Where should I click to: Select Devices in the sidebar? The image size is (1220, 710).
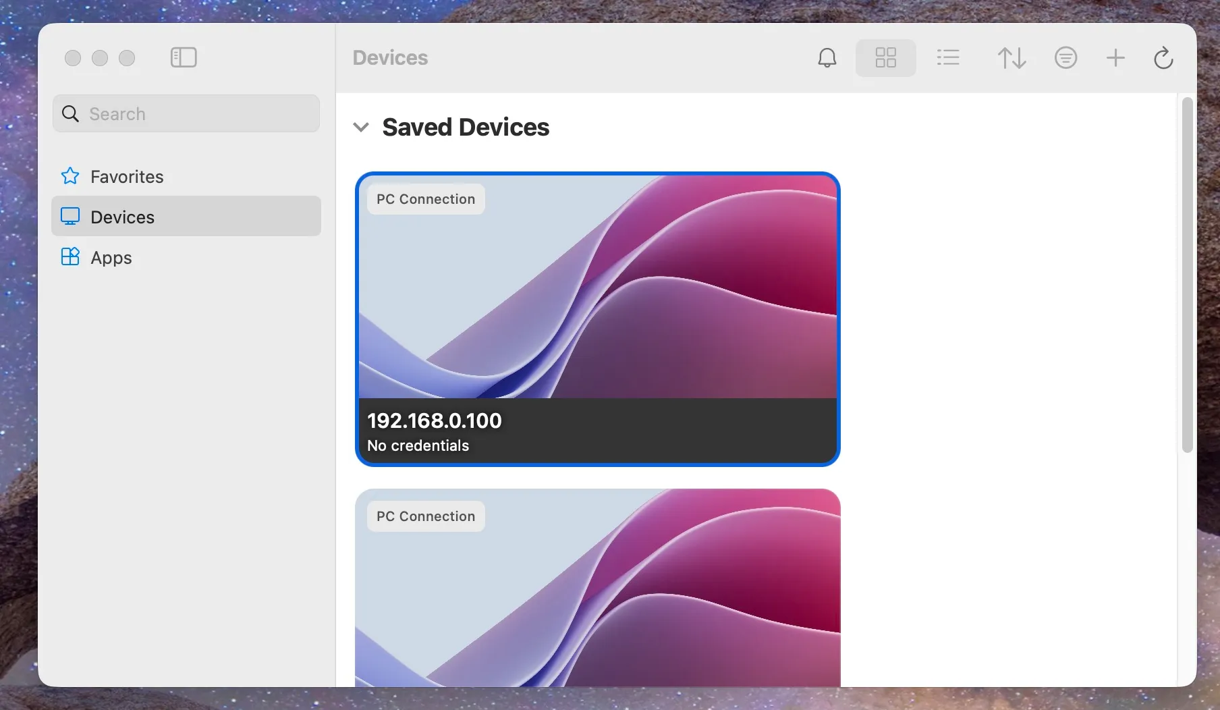coord(186,217)
